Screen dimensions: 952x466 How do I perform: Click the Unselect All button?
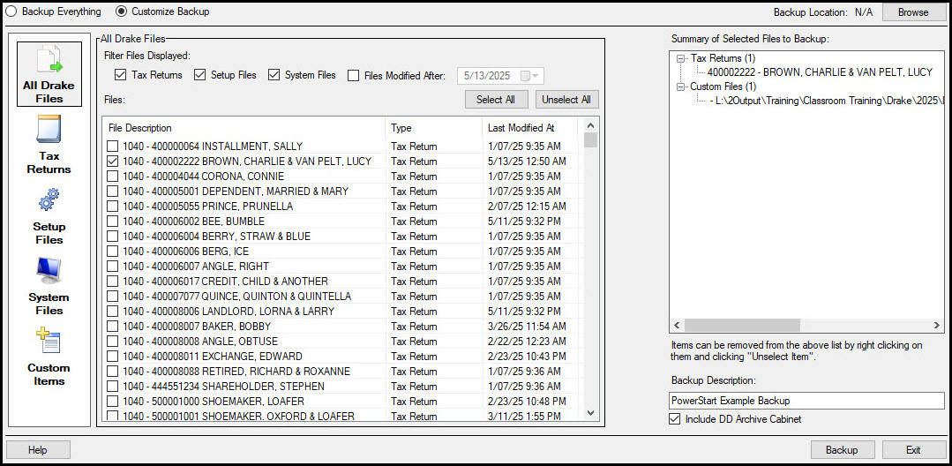point(566,100)
